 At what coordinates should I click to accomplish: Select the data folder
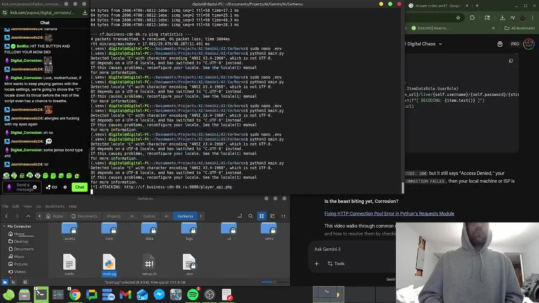click(149, 232)
